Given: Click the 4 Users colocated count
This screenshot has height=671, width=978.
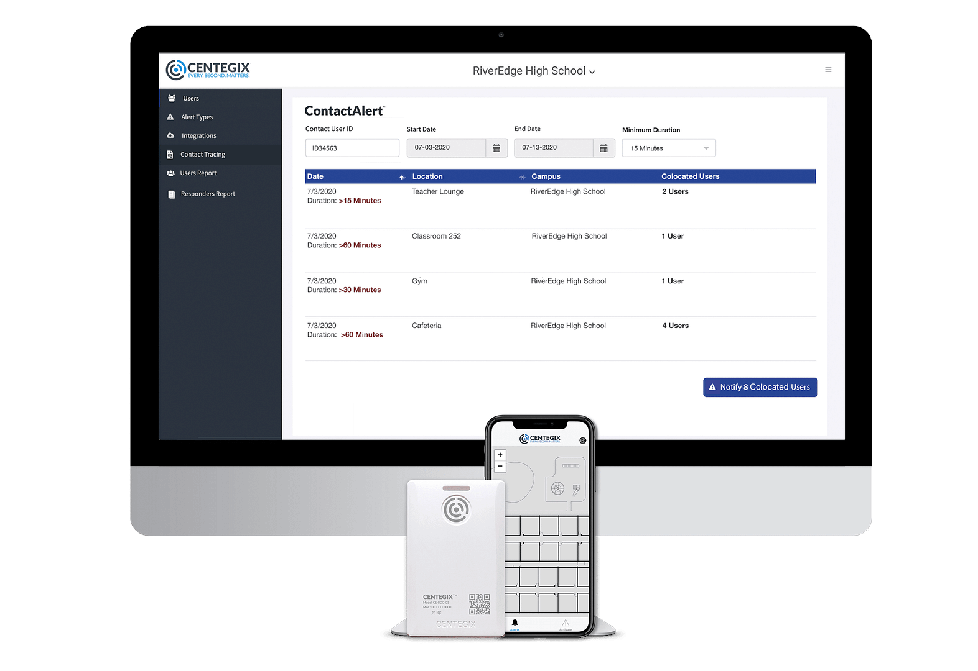Looking at the screenshot, I should click(x=675, y=326).
